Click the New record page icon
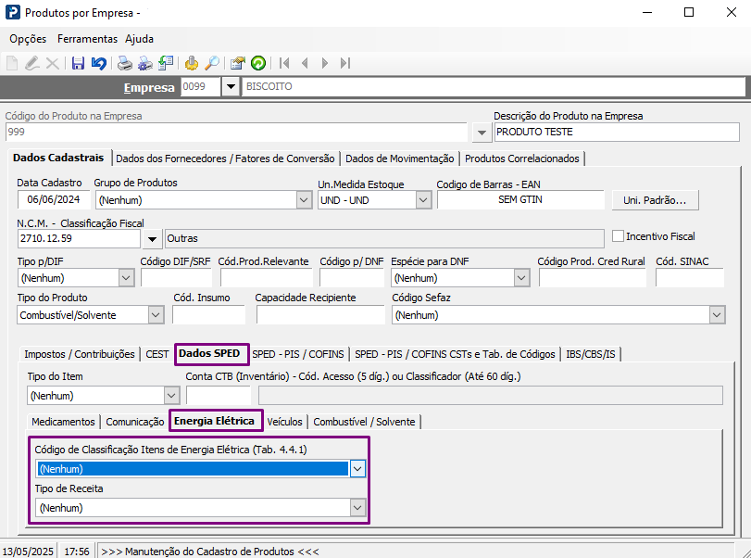The height and width of the screenshot is (558, 751). [12, 63]
